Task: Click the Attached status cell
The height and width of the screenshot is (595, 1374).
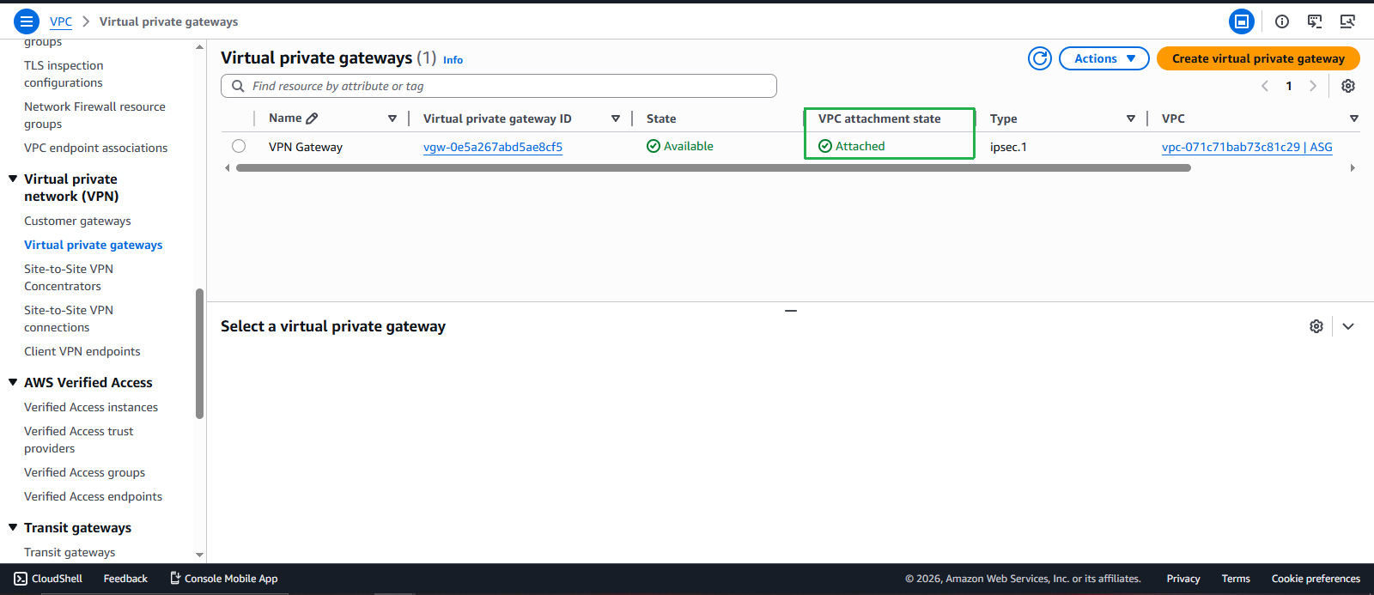Action: [852, 146]
